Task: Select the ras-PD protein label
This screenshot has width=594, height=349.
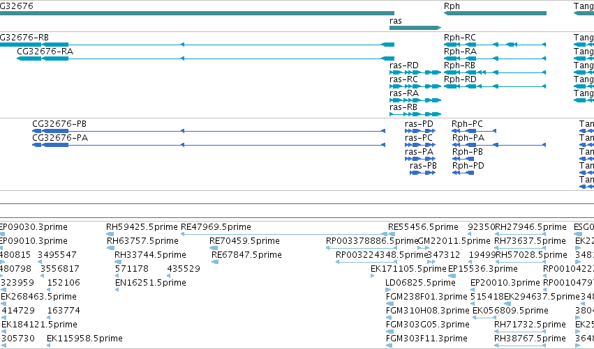Action: tap(419, 124)
